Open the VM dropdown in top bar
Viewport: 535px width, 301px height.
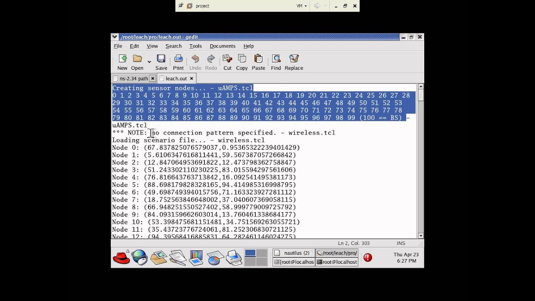coord(302,6)
